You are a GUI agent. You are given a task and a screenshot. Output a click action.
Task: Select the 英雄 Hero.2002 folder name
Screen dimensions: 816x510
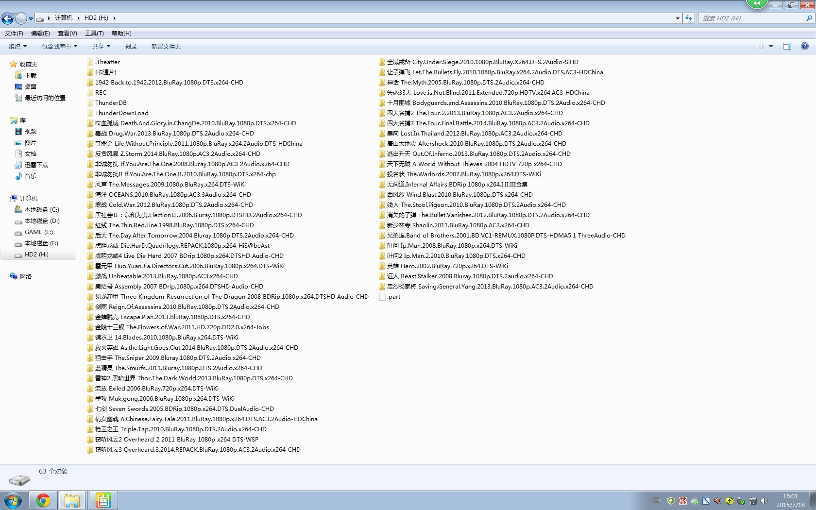(x=447, y=266)
